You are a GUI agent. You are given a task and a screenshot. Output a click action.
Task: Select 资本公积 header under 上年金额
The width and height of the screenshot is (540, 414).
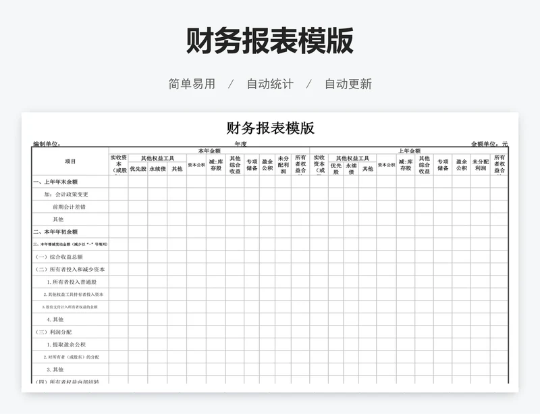click(386, 165)
